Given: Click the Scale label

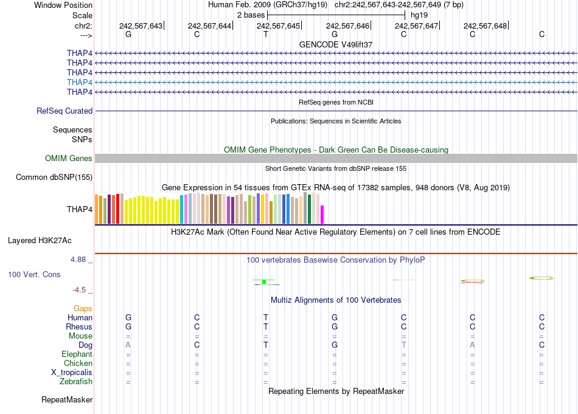Looking at the screenshot, I should pyautogui.click(x=82, y=15).
